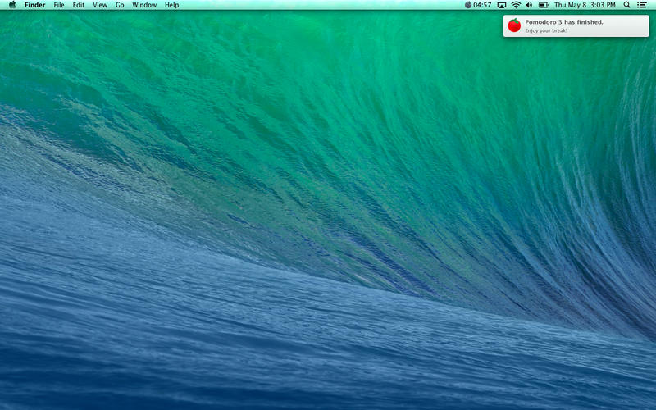Open the AirPlay display menu
The width and height of the screenshot is (656, 410).
[501, 5]
